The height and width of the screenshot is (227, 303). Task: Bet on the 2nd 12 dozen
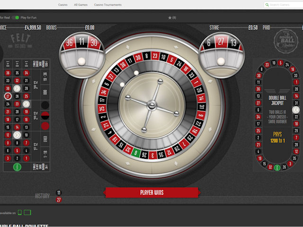[36, 115]
